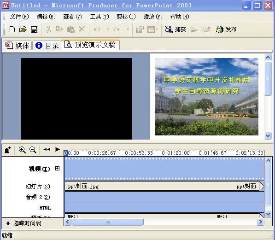
Task: Open the views grid dropdown
Action: coord(152,29)
